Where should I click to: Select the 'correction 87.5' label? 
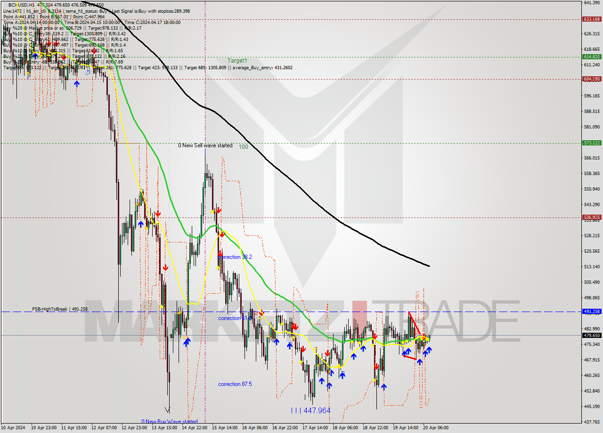coord(235,384)
